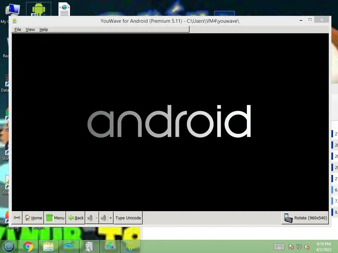Open Action Center flag icon in tray

click(291, 246)
